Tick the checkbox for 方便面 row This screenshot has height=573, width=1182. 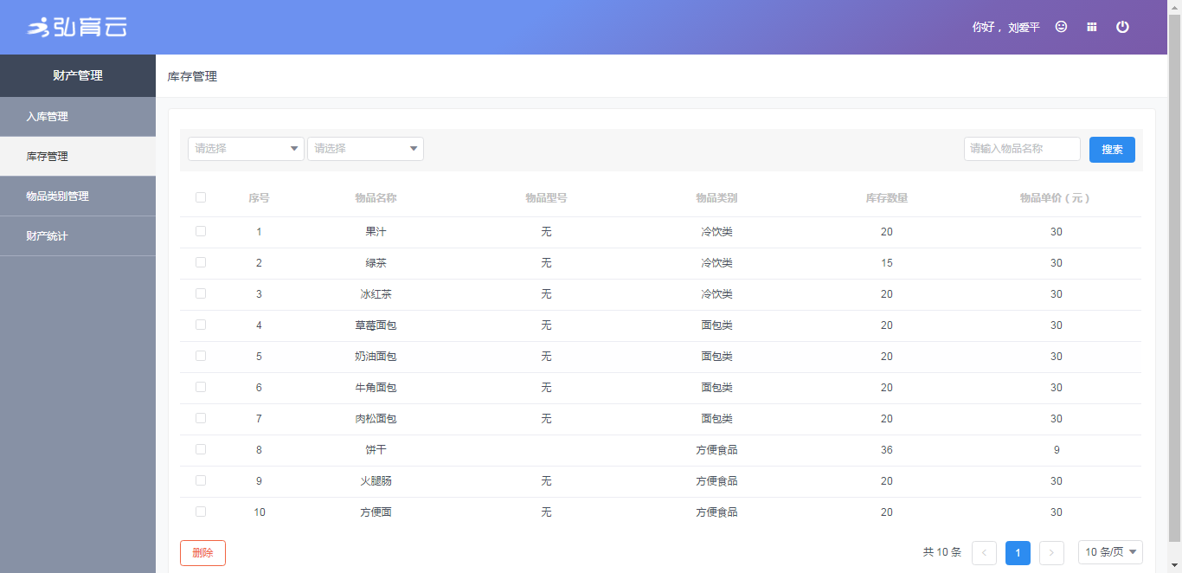point(201,512)
